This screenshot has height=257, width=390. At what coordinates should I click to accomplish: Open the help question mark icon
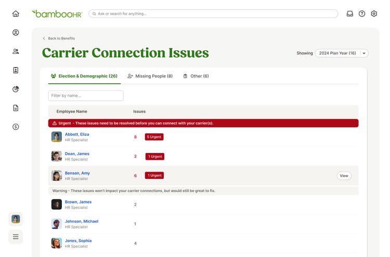click(362, 14)
